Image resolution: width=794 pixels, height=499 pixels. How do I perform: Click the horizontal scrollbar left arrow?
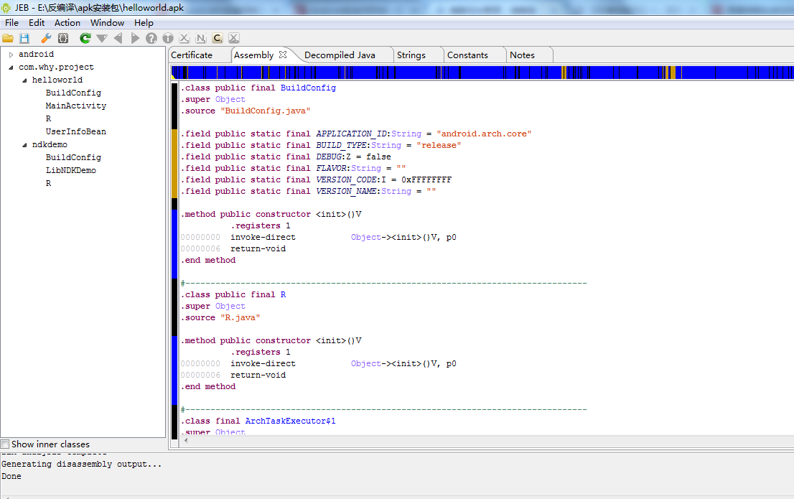click(x=187, y=441)
